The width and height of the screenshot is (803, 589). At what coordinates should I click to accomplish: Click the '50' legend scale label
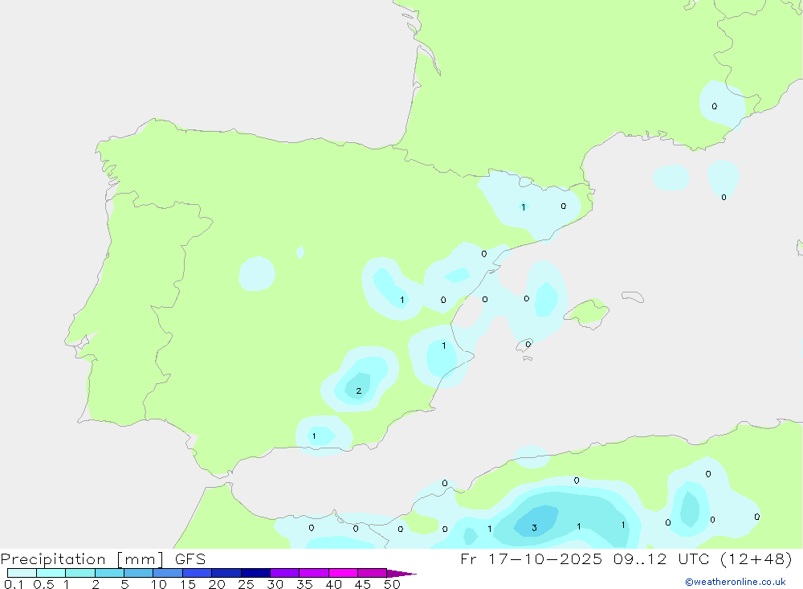(392, 584)
